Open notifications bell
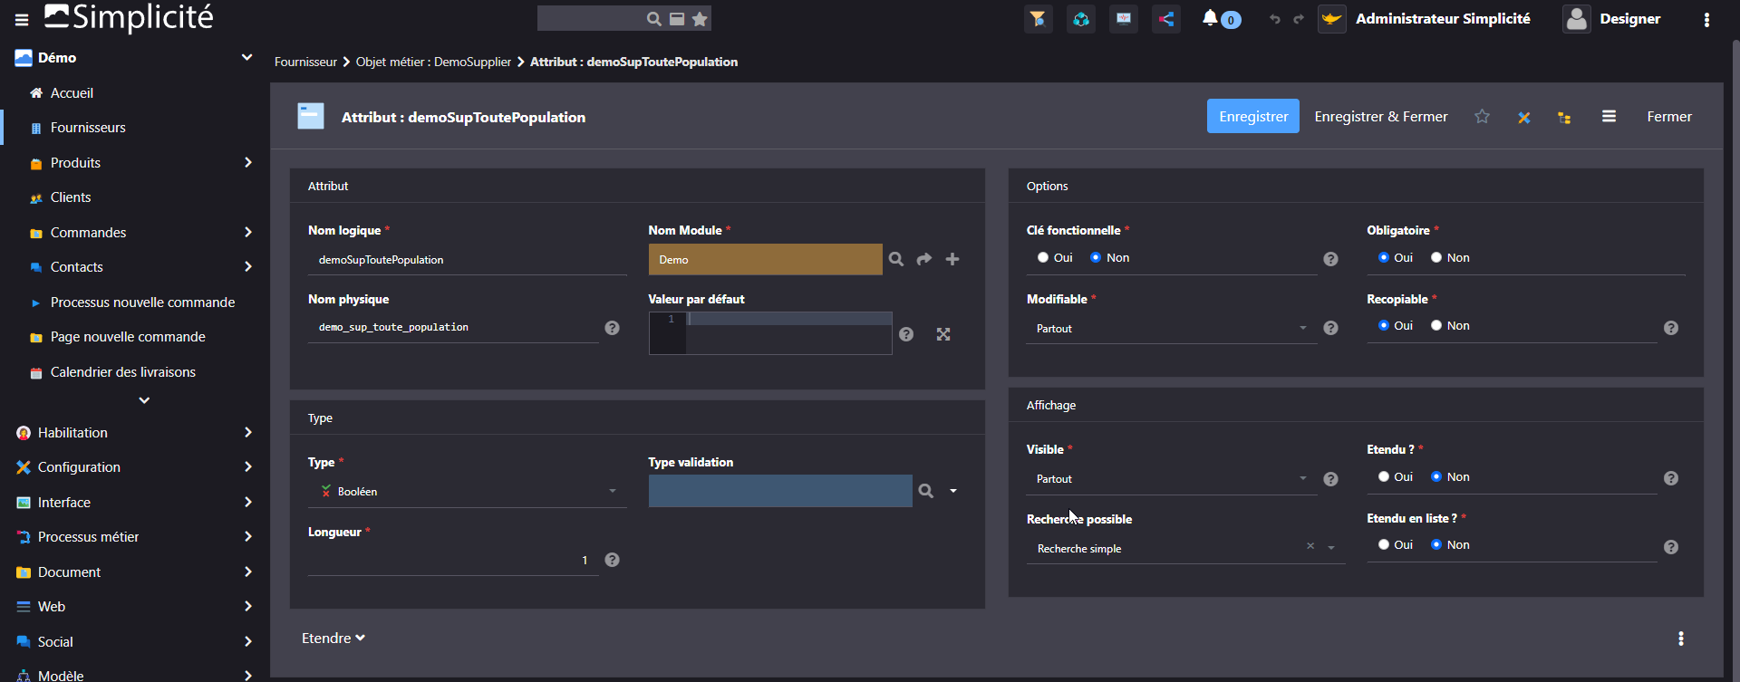 (x=1210, y=18)
